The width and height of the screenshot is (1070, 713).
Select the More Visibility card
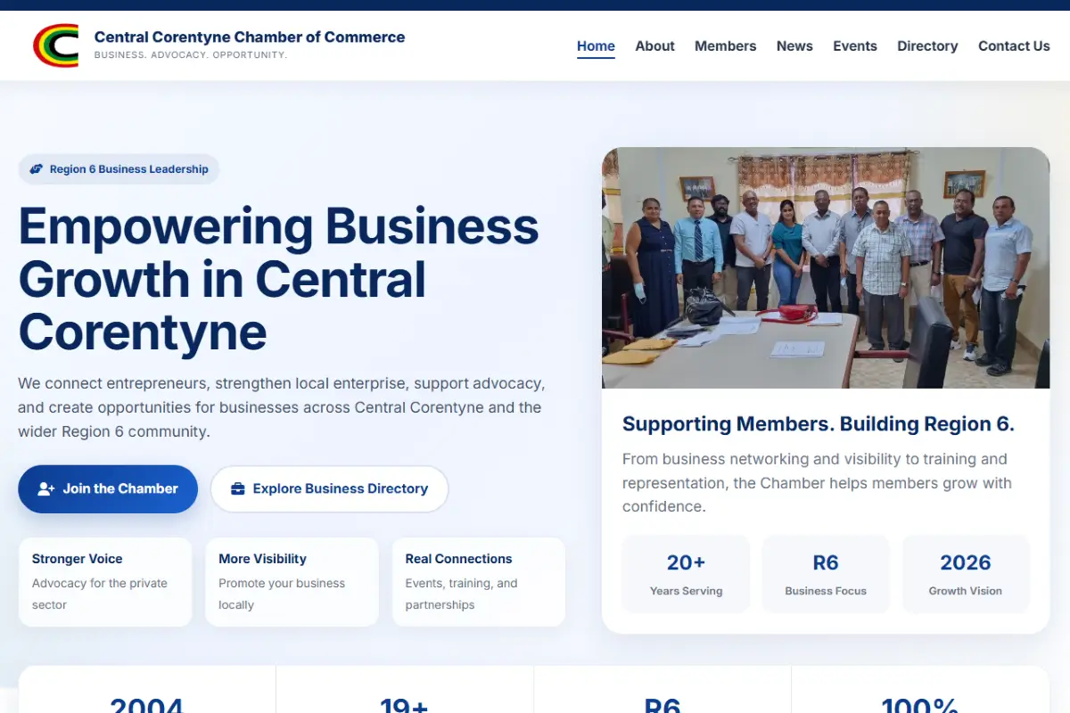tap(292, 582)
